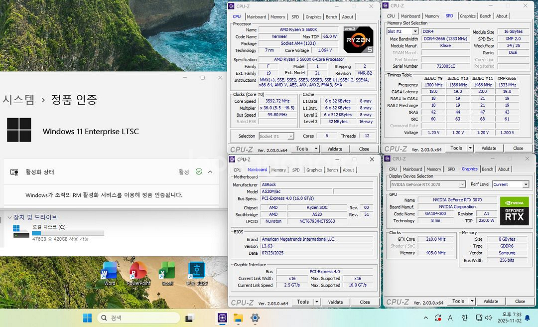Image resolution: width=538 pixels, height=327 pixels.
Task: Open the About tab in CPU-Z
Action: coord(347,16)
